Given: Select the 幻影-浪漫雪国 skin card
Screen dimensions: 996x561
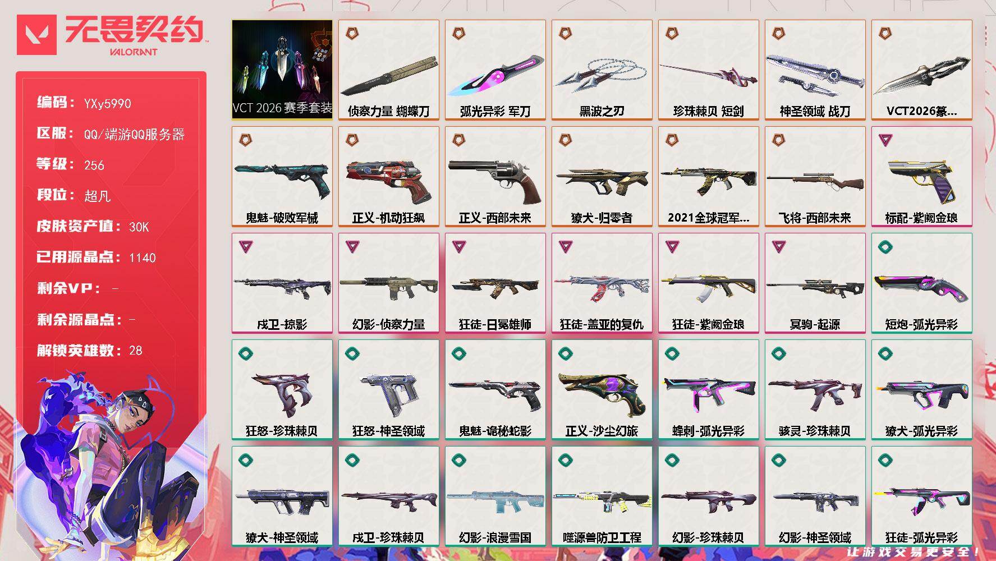Looking at the screenshot, I should 495,496.
